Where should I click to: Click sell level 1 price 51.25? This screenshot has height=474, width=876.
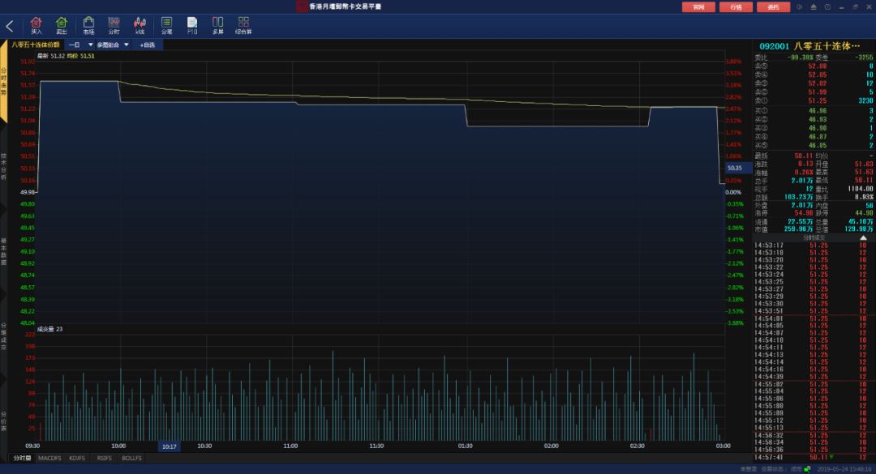tap(818, 100)
